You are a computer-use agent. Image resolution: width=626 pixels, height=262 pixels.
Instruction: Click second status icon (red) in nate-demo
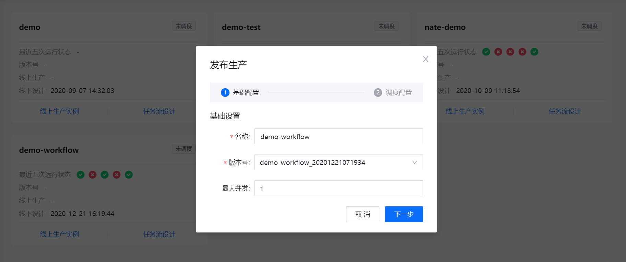498,52
